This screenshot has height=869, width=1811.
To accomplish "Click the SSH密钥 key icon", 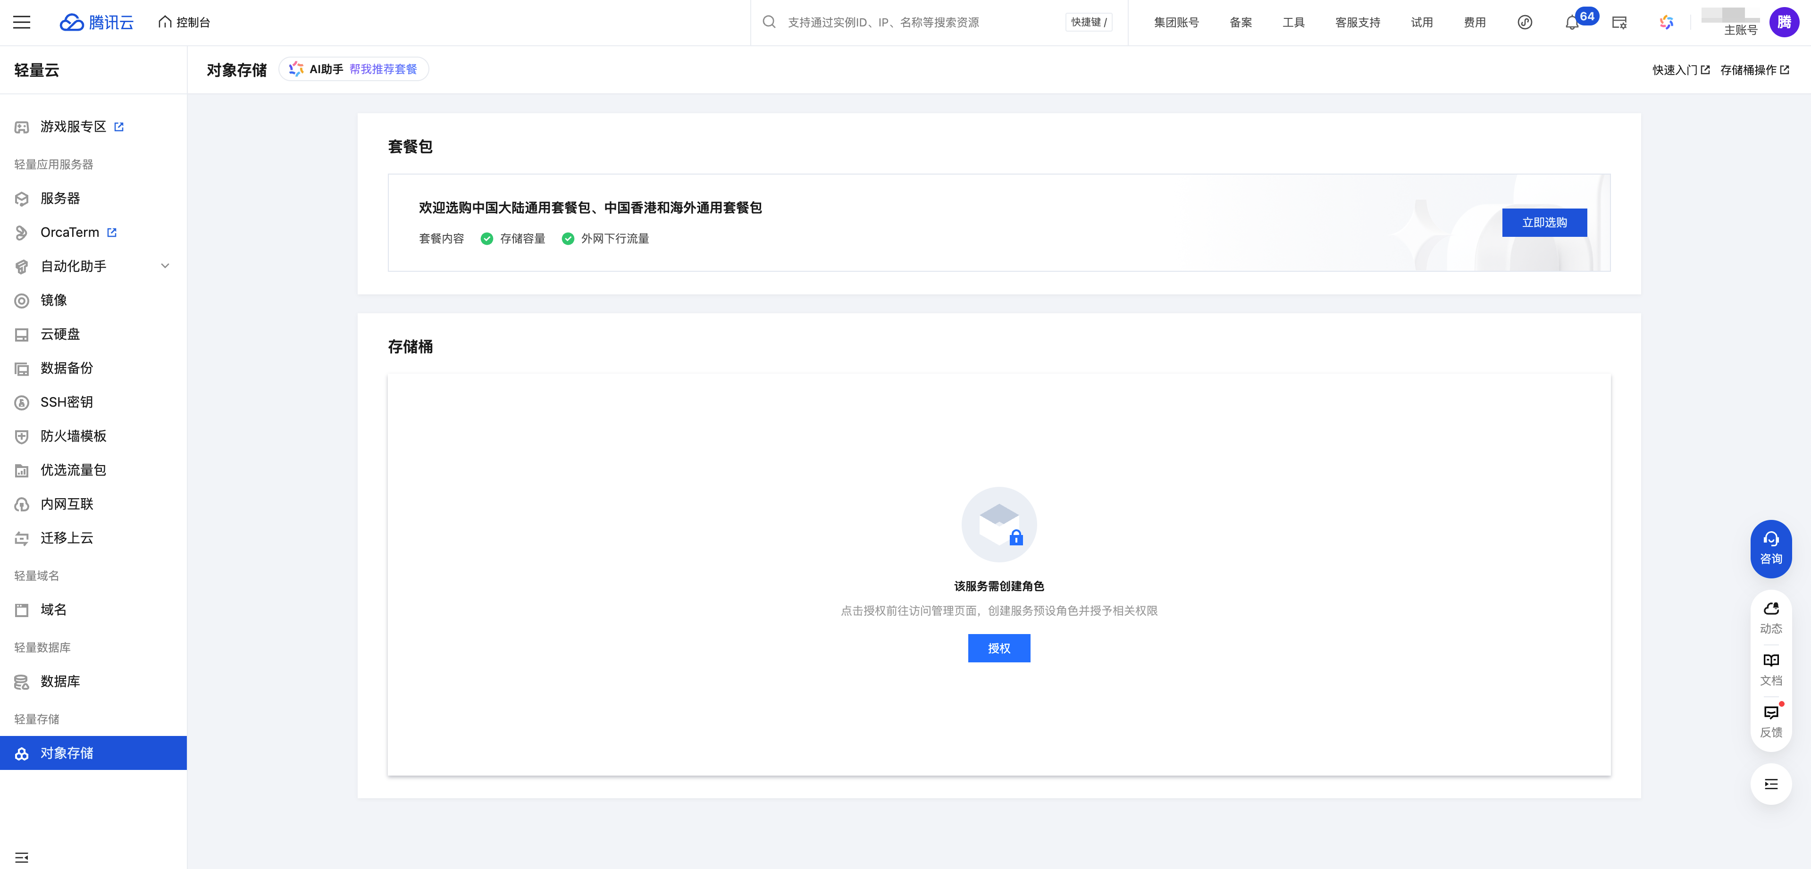I will pos(22,402).
